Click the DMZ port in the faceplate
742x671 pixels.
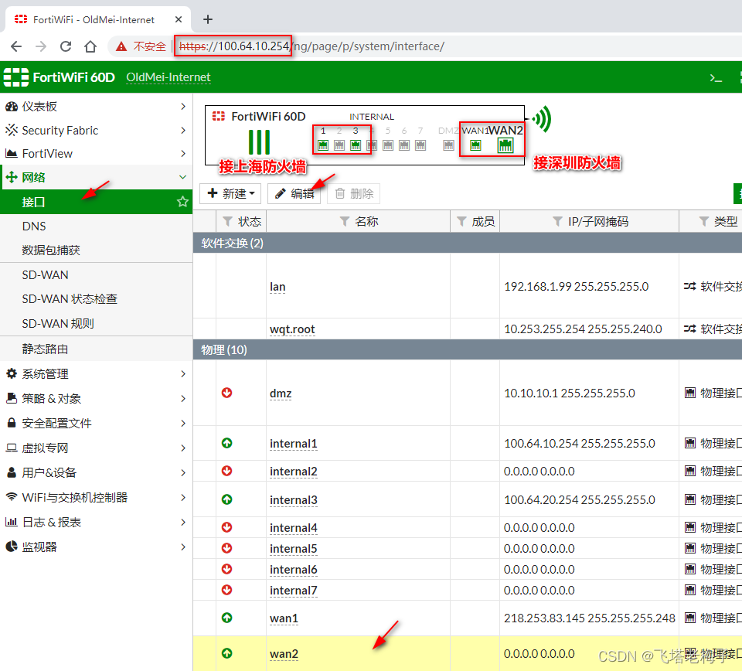coord(448,145)
